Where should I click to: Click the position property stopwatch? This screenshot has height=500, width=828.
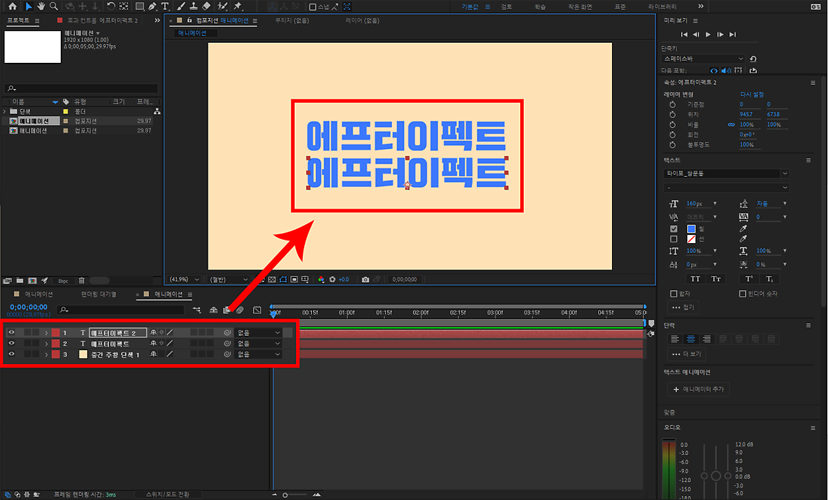click(672, 114)
